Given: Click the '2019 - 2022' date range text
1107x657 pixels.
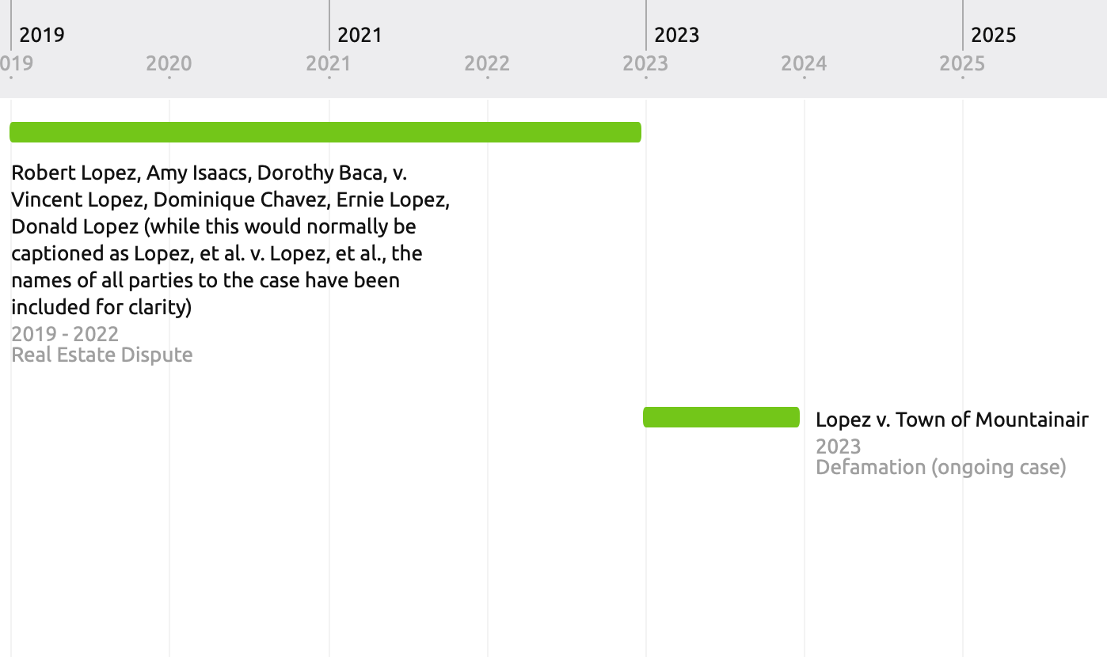Looking at the screenshot, I should [65, 334].
